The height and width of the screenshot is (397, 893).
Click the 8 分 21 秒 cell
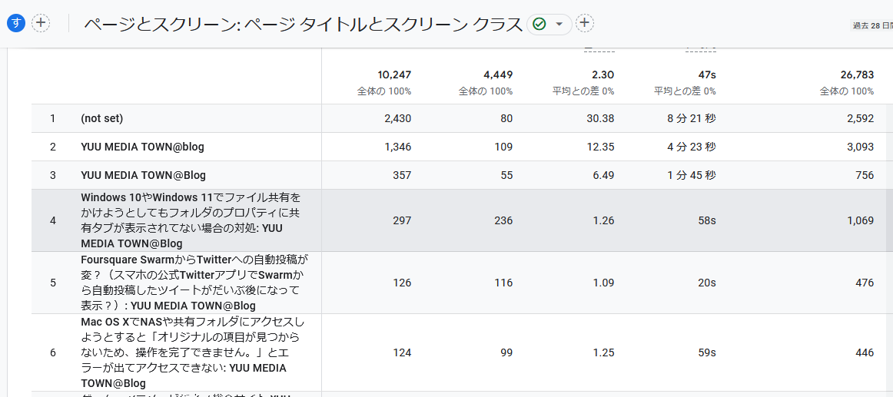click(692, 118)
